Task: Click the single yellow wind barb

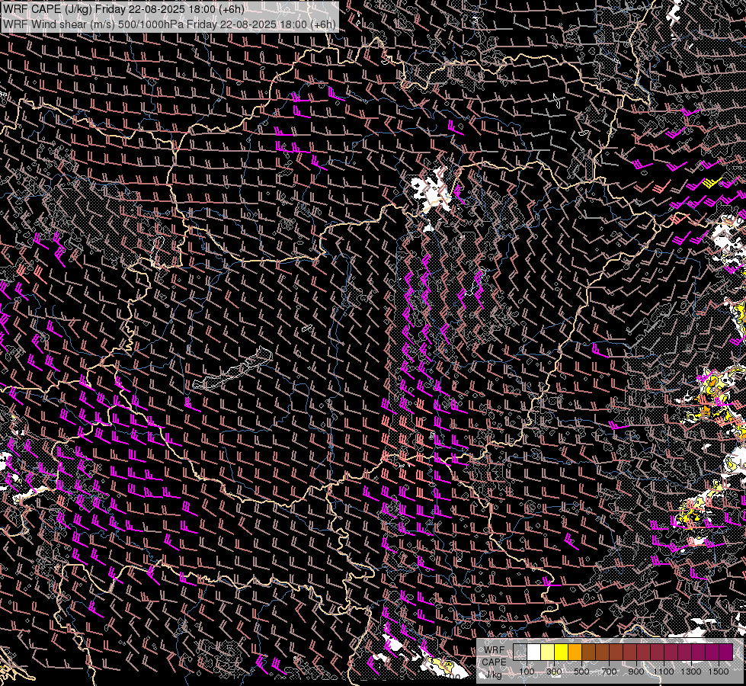Action: 712,182
